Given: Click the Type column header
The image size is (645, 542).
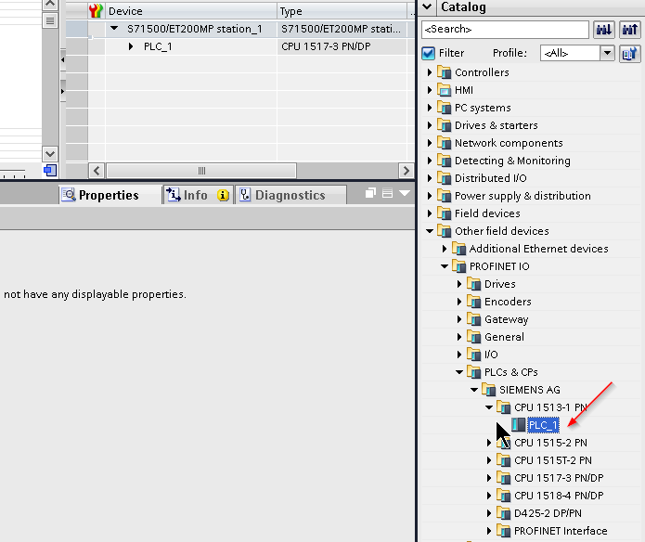Looking at the screenshot, I should point(342,11).
